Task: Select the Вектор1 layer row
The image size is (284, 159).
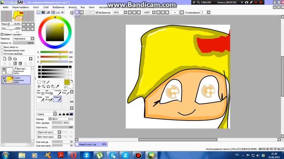Action: coord(16,71)
